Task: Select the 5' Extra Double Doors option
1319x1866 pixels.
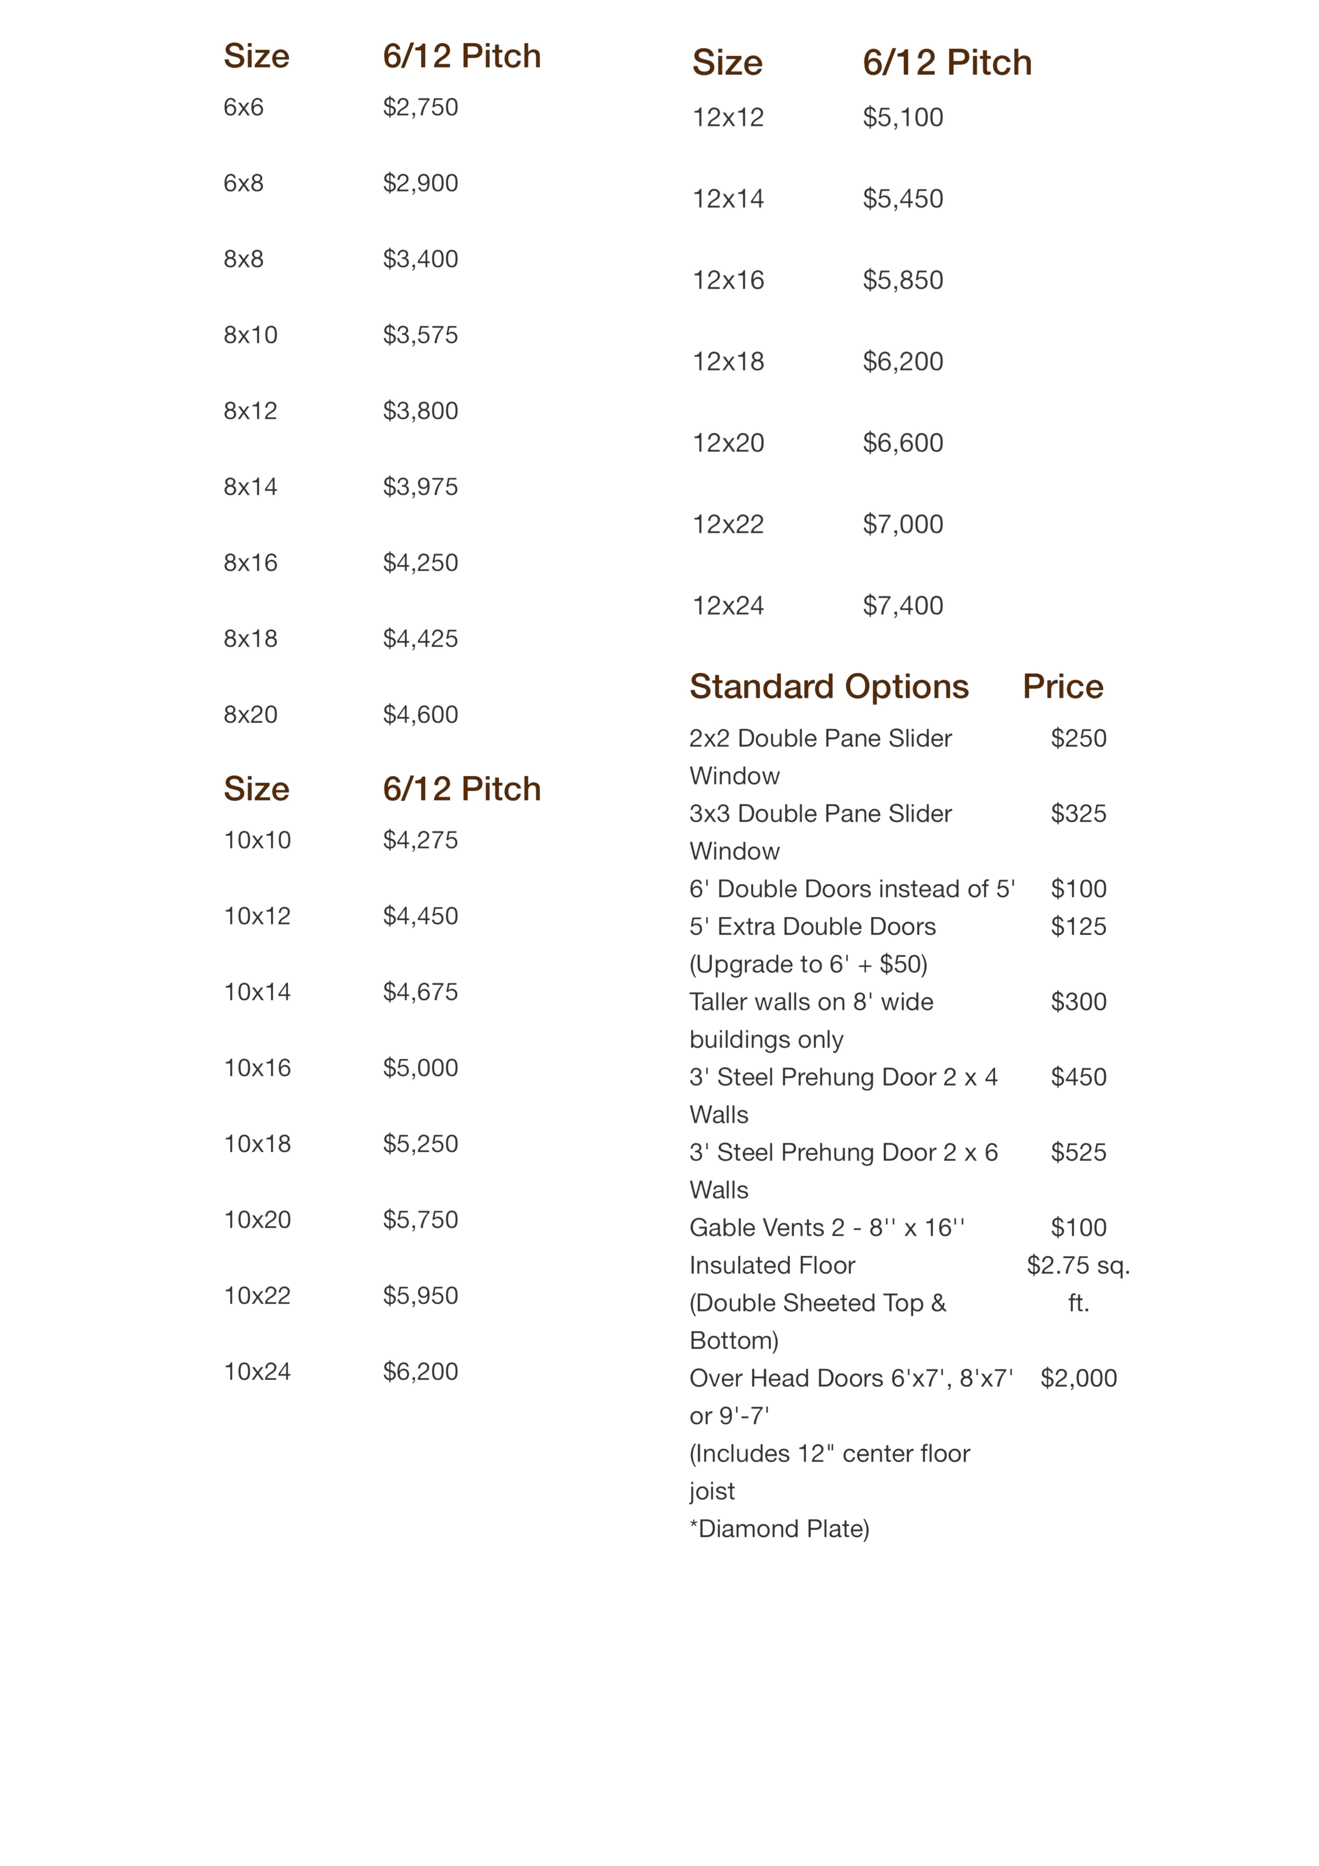Action: click(x=812, y=926)
